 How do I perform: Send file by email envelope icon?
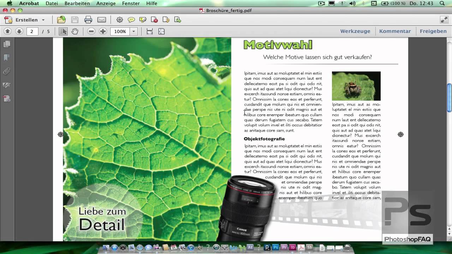pyautogui.click(x=102, y=20)
